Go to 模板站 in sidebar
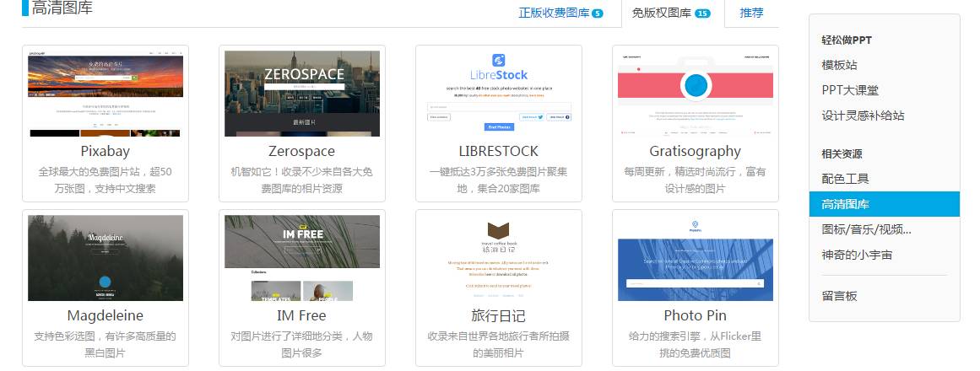This screenshot has width=980, height=371. pos(839,65)
